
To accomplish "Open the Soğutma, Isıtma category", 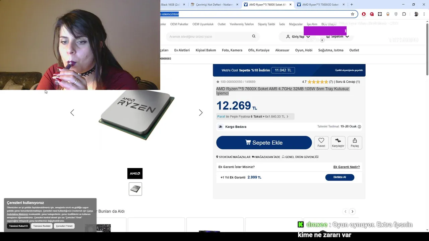I will tap(331, 50).
